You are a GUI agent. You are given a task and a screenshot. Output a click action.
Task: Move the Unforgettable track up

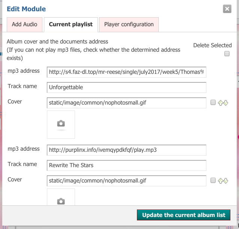click(221, 103)
